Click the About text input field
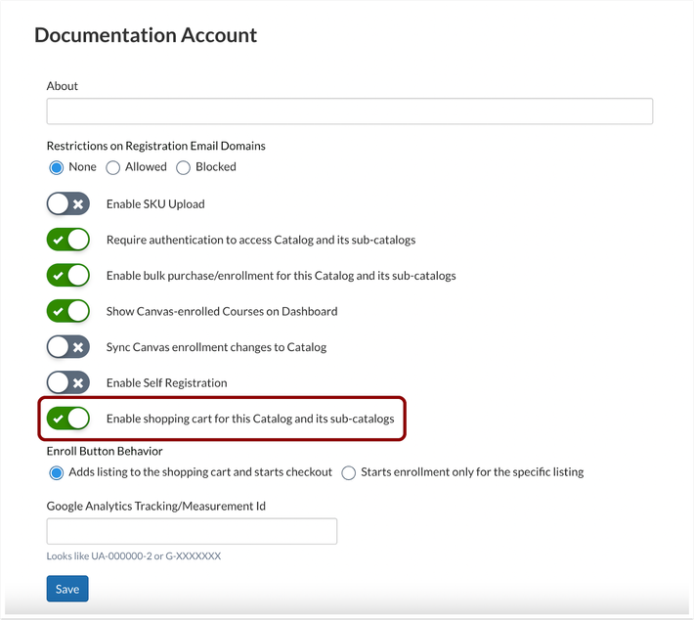Screen dimensions: 694x620 pos(349,111)
